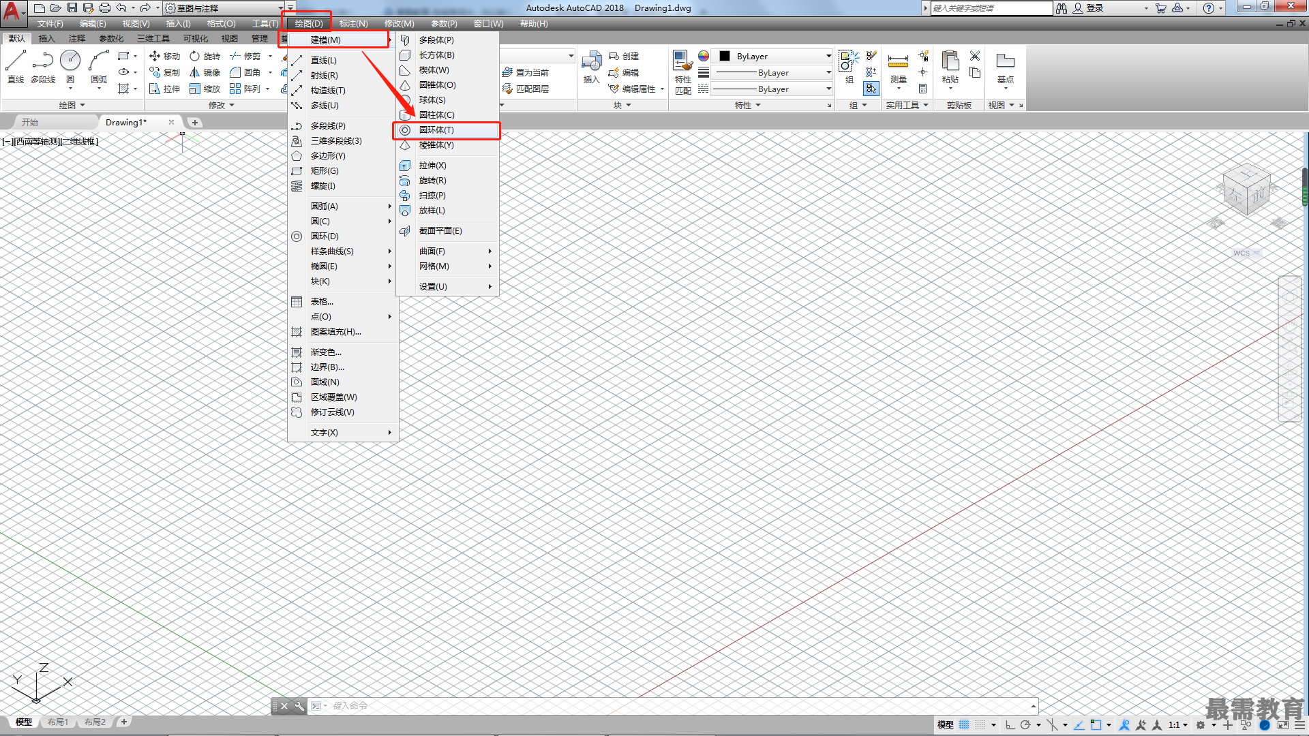Screen dimensions: 1309x736
Task: Click the 阵列 array tool
Action: pyautogui.click(x=245, y=89)
